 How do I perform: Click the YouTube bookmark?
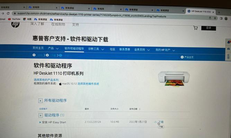[x=14, y=19]
